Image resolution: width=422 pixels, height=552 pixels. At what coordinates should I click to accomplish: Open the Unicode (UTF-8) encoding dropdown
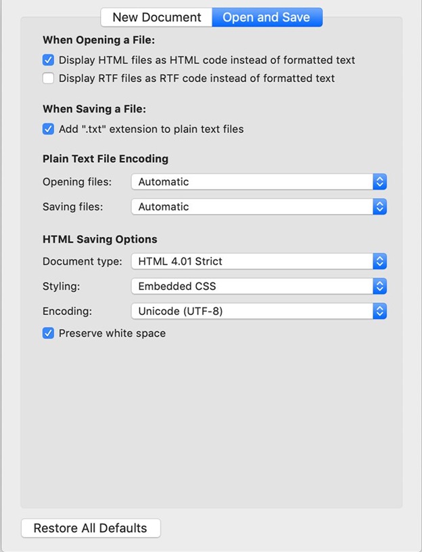coord(252,311)
